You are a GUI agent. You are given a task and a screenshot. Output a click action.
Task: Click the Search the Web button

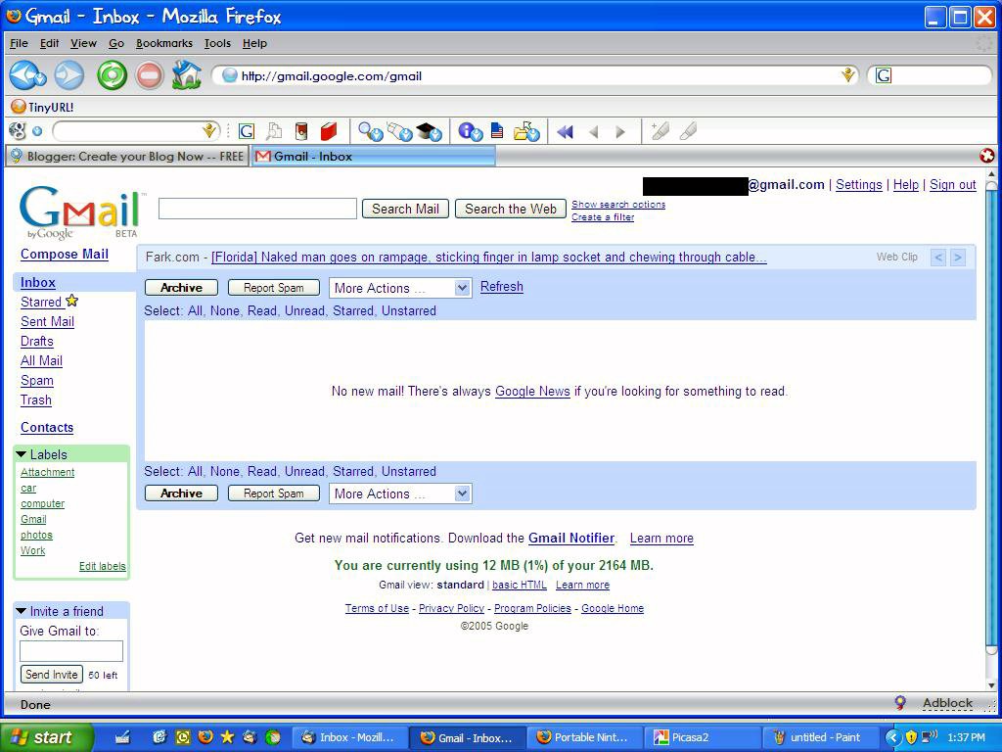point(511,210)
